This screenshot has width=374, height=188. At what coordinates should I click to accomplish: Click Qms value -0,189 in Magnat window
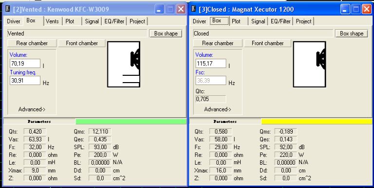coord(286,131)
